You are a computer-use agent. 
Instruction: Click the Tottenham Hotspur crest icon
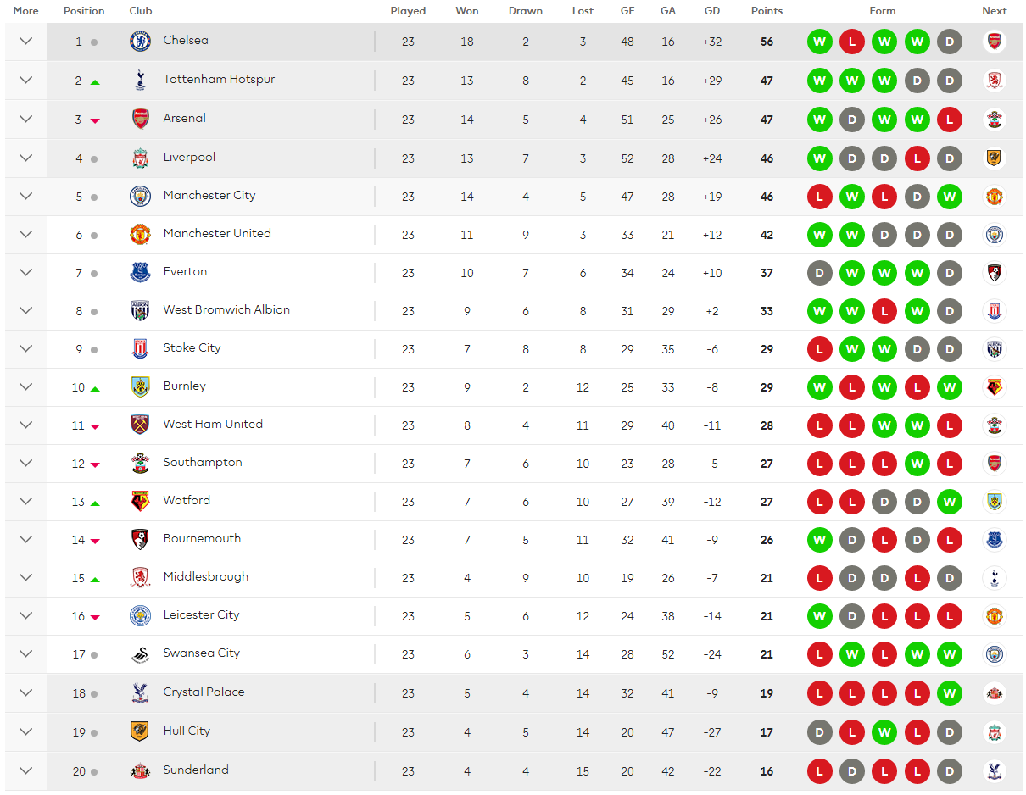coord(140,81)
